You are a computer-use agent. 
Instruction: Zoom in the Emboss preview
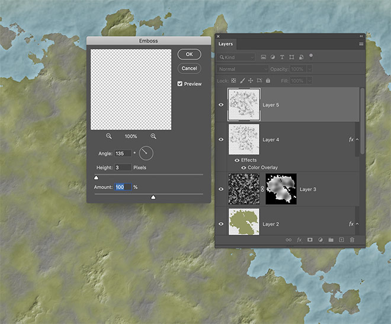click(153, 136)
